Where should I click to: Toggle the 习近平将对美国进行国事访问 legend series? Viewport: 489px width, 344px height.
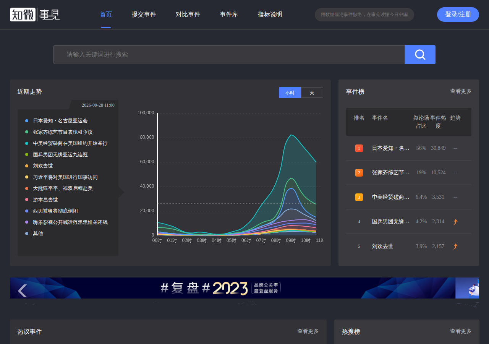point(61,177)
